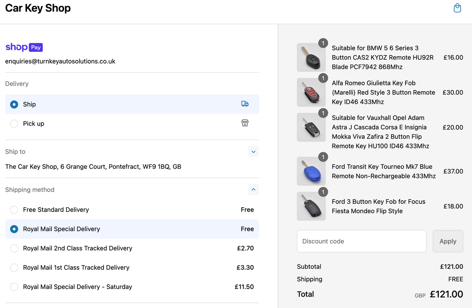
Task: Open the Car Key Shop store title
Action: point(38,8)
